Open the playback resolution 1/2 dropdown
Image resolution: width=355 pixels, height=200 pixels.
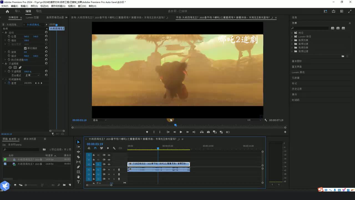[x=254, y=120]
